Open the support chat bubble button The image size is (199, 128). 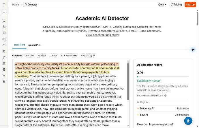188,121
